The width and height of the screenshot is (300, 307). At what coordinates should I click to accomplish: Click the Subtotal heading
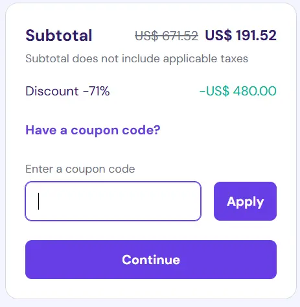click(59, 35)
